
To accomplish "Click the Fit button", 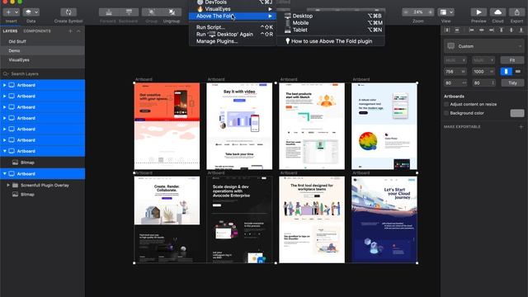I will pos(511,60).
